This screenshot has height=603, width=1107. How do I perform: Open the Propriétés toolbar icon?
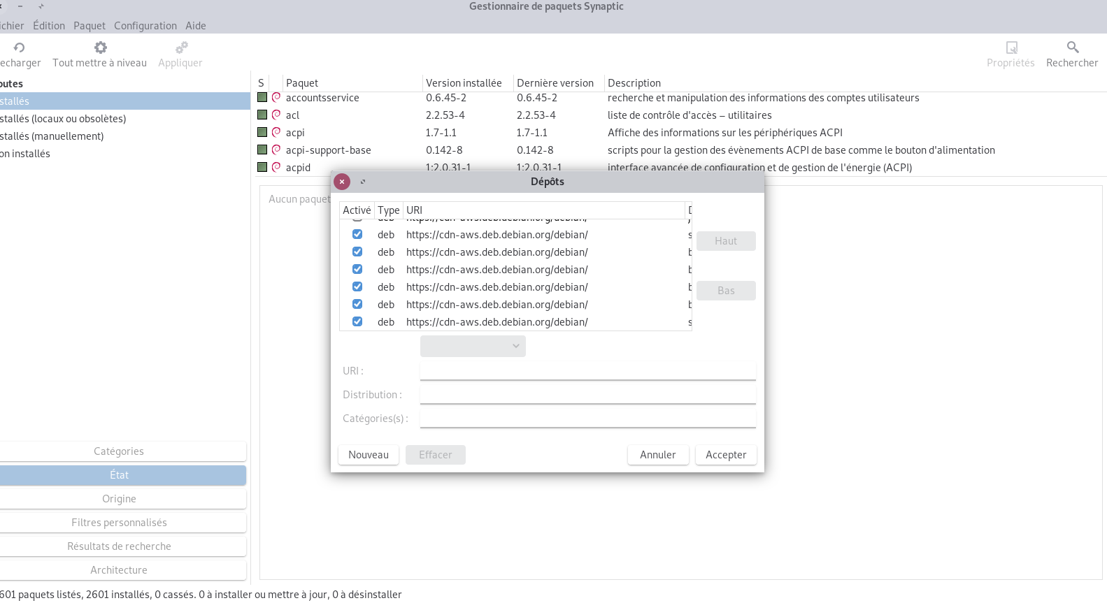coord(1011,48)
